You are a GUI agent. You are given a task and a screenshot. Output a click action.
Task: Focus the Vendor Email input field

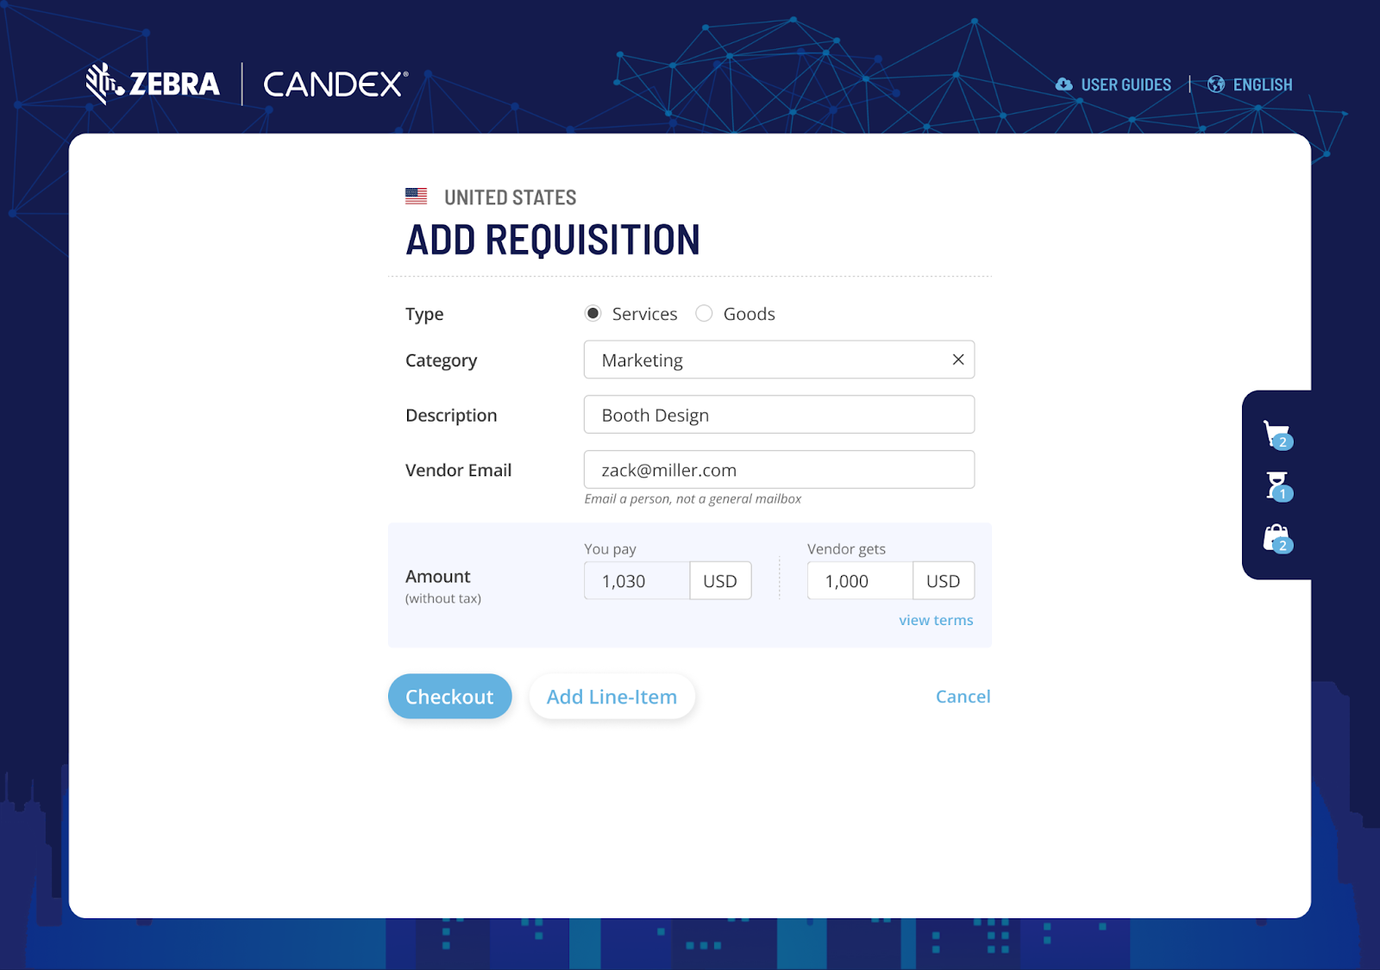[x=779, y=470]
